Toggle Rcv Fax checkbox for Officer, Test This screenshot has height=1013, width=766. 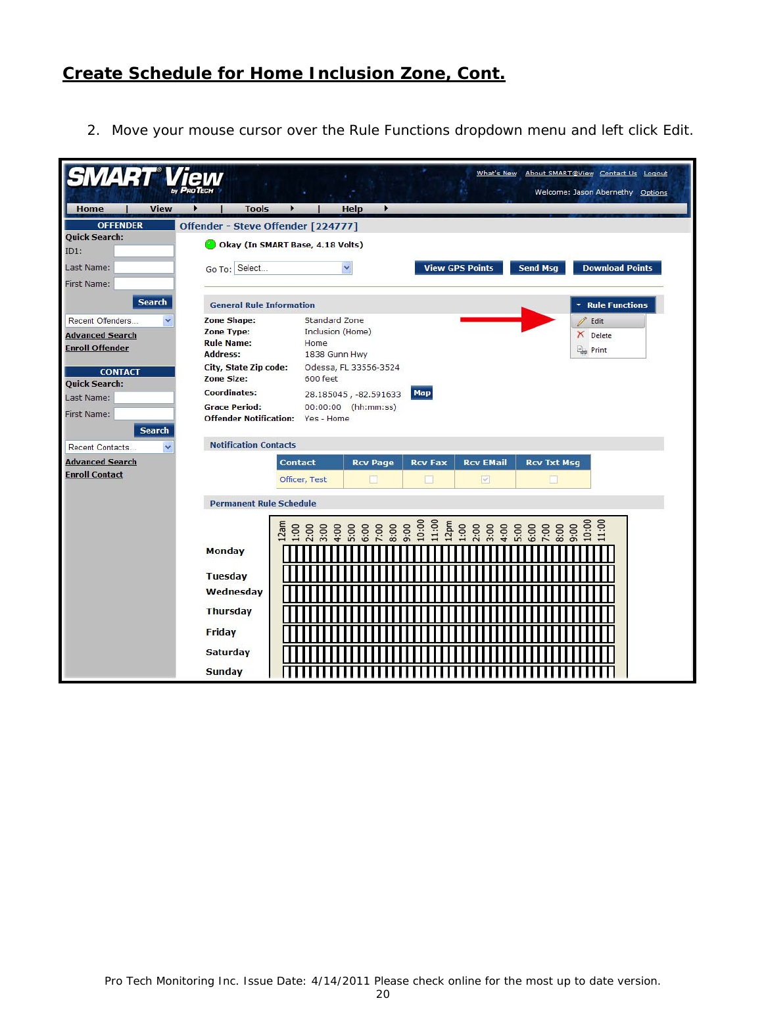tap(429, 480)
